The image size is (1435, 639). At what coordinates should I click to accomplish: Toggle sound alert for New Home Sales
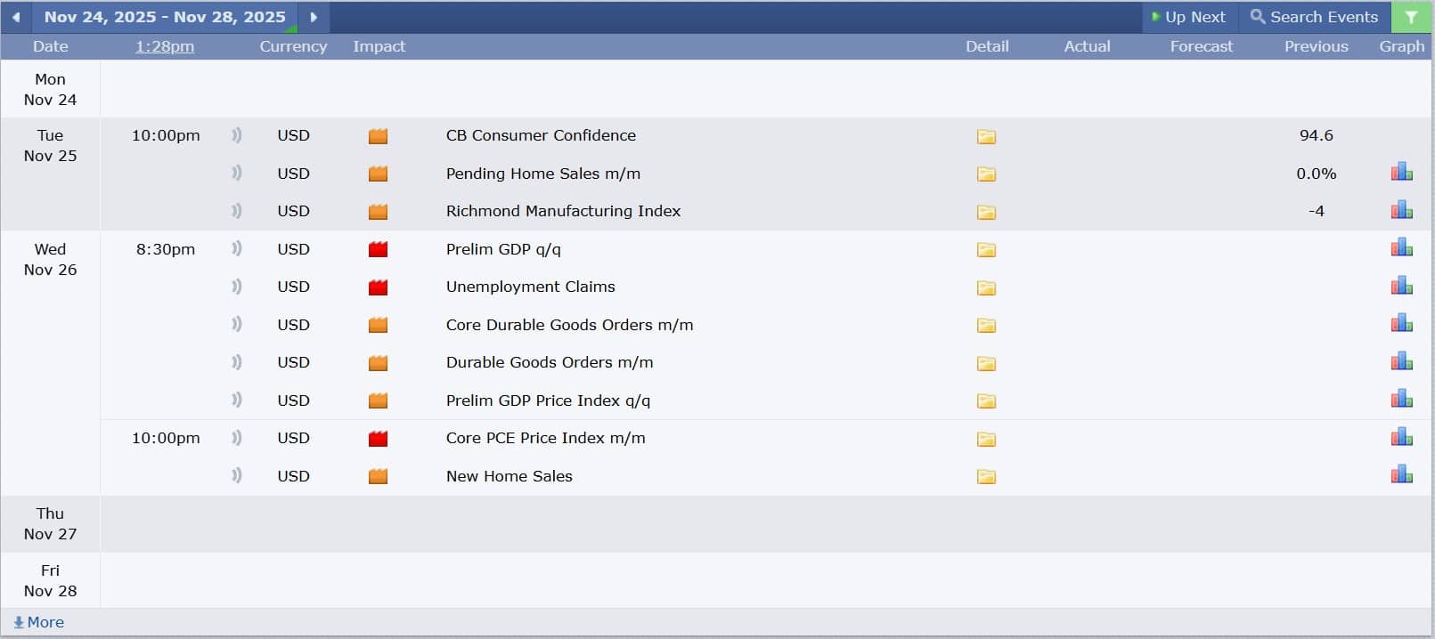[237, 476]
